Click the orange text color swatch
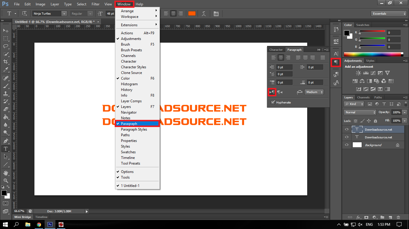Viewport: 409px width, 229px height. (192, 14)
